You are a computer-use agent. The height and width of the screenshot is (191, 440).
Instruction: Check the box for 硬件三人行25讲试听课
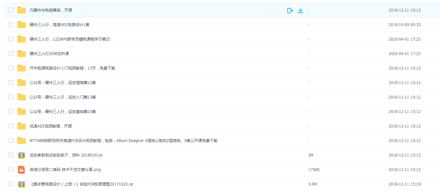tap(11, 53)
